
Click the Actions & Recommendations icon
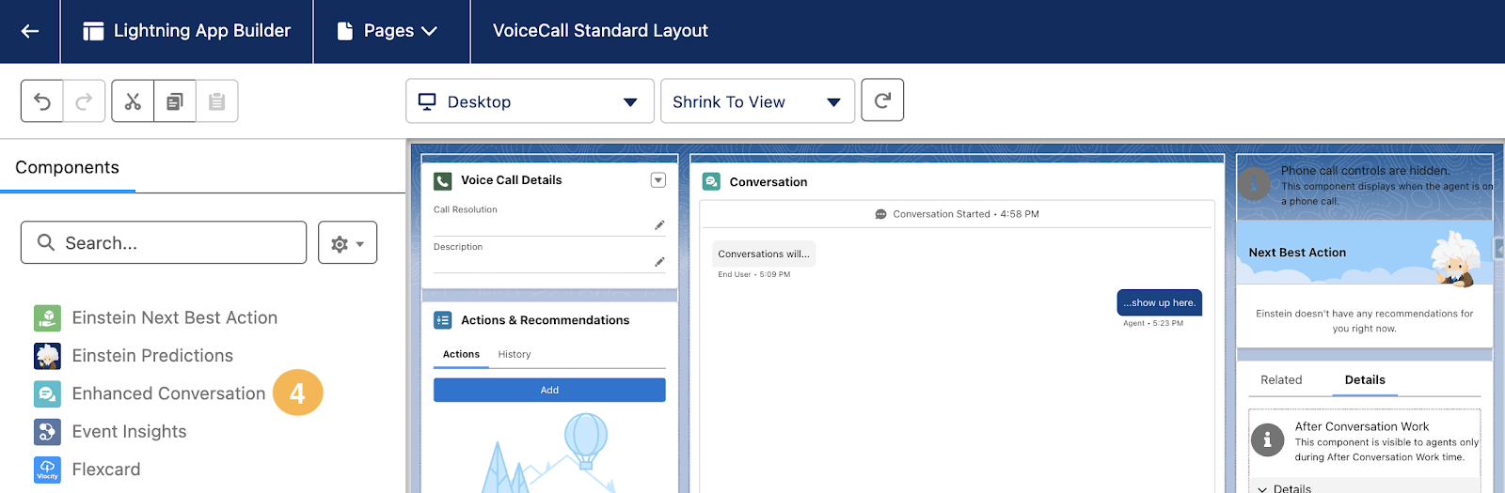[442, 320]
